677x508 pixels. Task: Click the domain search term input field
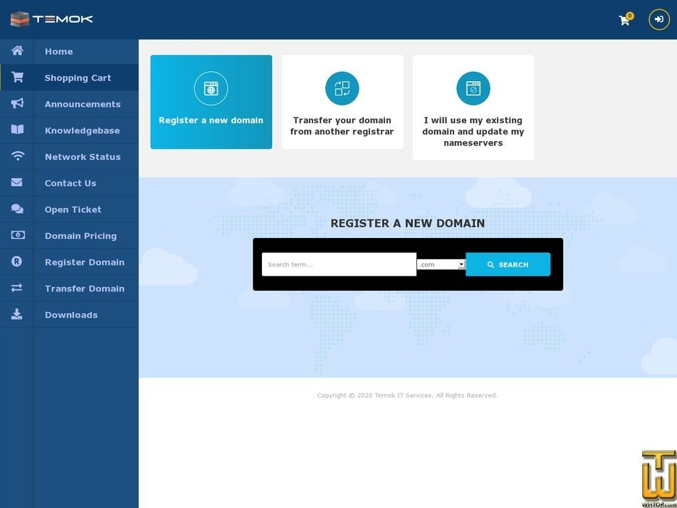coord(339,264)
